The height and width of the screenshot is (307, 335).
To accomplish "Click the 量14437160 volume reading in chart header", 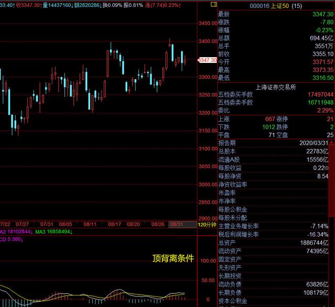I will click(x=58, y=5).
